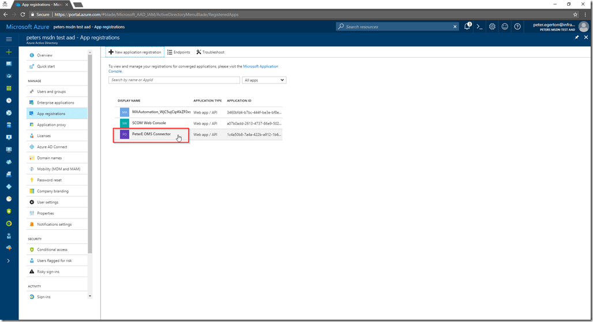The image size is (593, 322).
Task: Expand the left sidebar with the chevron
Action: [x=9, y=261]
